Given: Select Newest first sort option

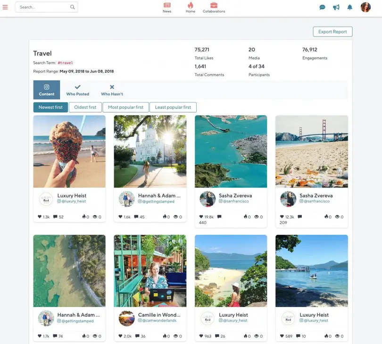Looking at the screenshot, I should point(50,108).
